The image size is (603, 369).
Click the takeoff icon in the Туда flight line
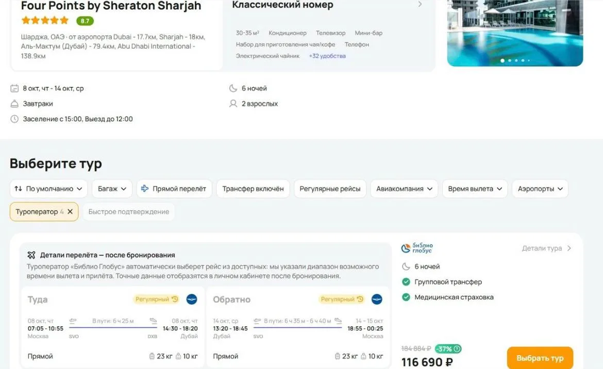(x=73, y=320)
